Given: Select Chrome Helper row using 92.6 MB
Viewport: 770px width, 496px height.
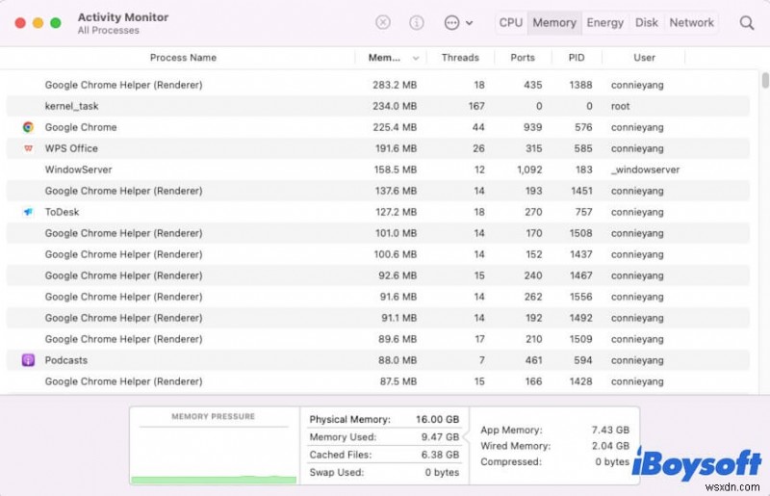Looking at the screenshot, I should pos(377,275).
